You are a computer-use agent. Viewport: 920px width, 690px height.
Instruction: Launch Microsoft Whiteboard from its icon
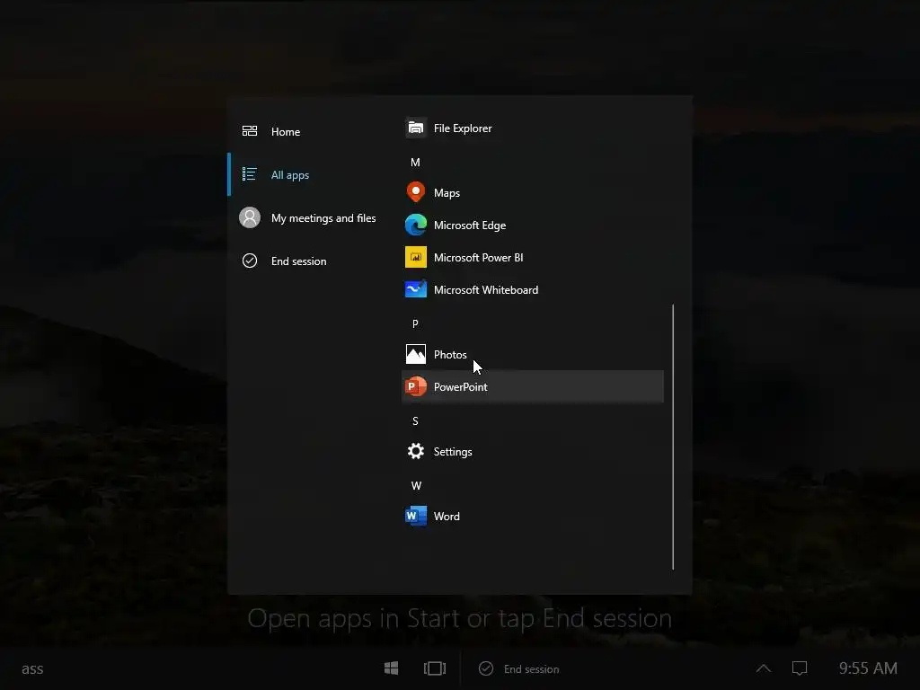pyautogui.click(x=415, y=289)
